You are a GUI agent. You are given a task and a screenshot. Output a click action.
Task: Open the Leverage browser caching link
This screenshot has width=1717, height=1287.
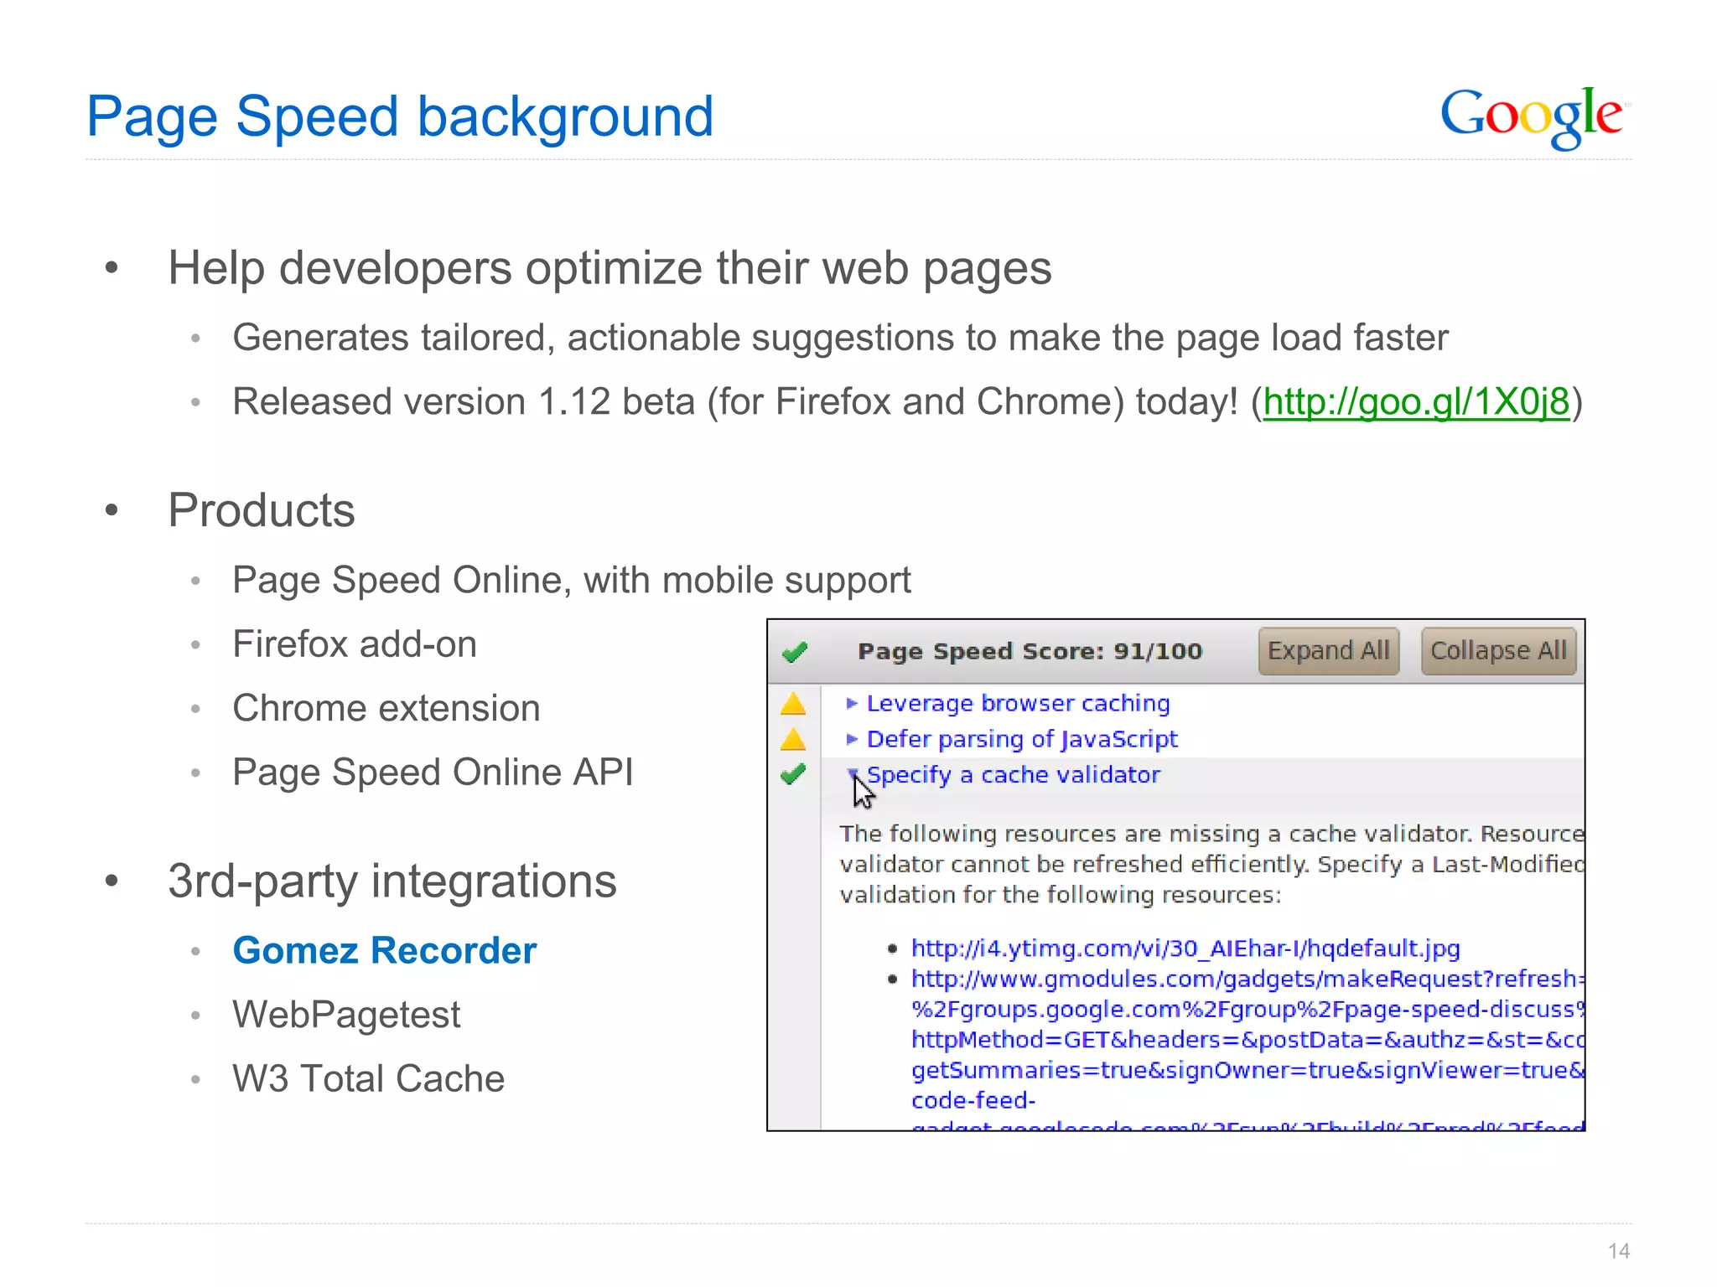click(1018, 703)
